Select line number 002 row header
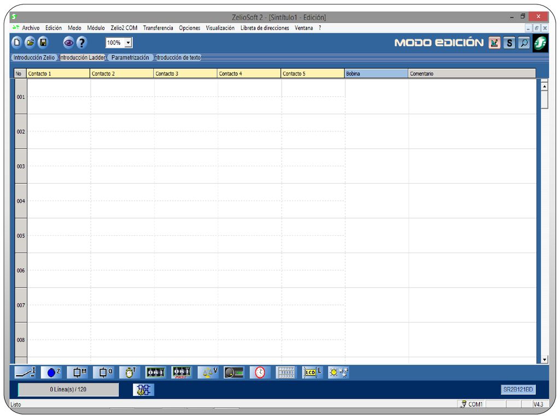The height and width of the screenshot is (420, 560). tap(21, 131)
